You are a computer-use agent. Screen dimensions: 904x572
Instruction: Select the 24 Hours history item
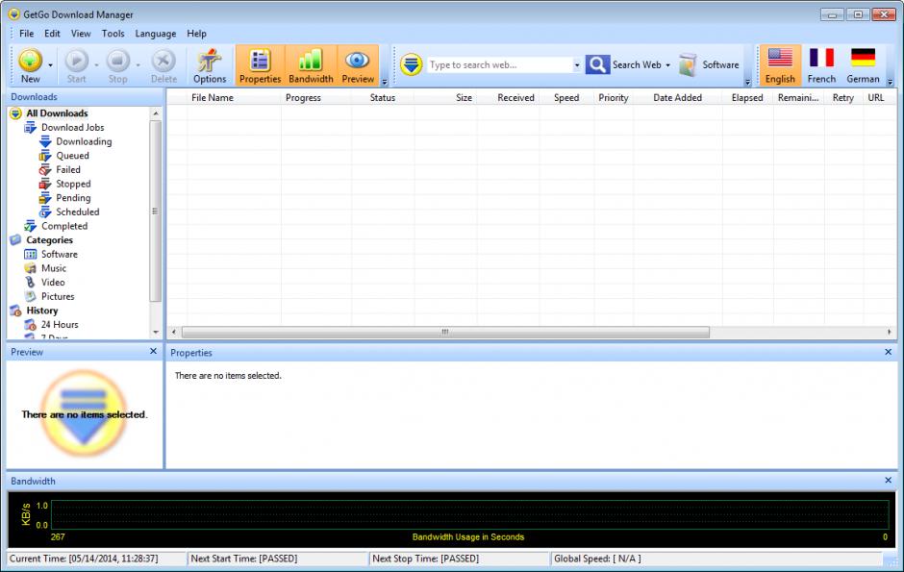60,325
